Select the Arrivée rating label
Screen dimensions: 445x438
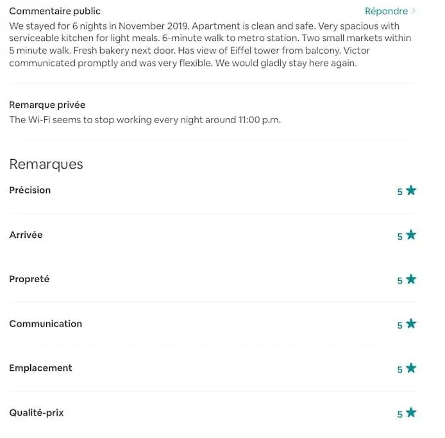pyautogui.click(x=26, y=235)
